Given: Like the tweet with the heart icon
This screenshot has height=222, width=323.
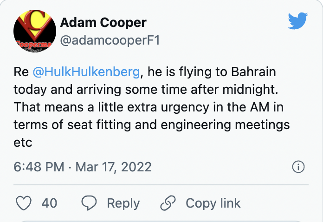Looking at the screenshot, I should [24, 203].
